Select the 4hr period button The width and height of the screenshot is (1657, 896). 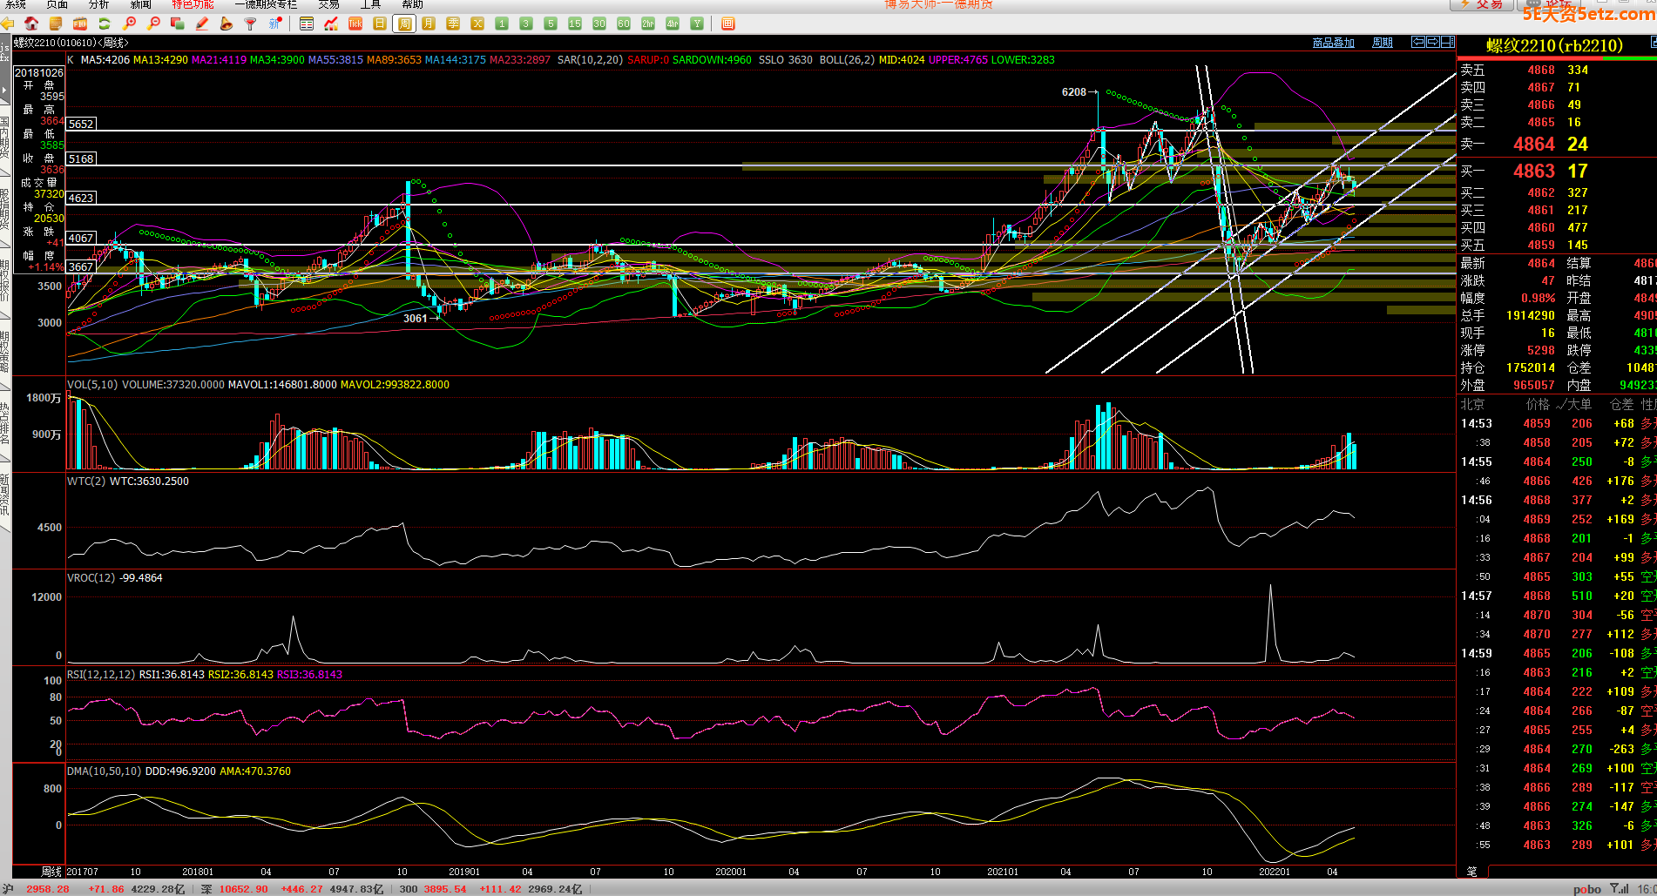(x=673, y=24)
